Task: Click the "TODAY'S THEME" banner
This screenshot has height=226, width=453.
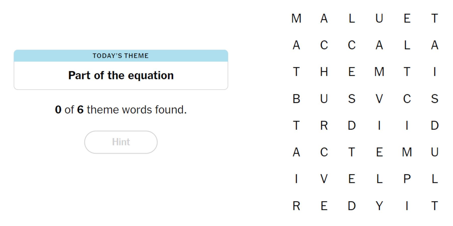Action: point(121,56)
